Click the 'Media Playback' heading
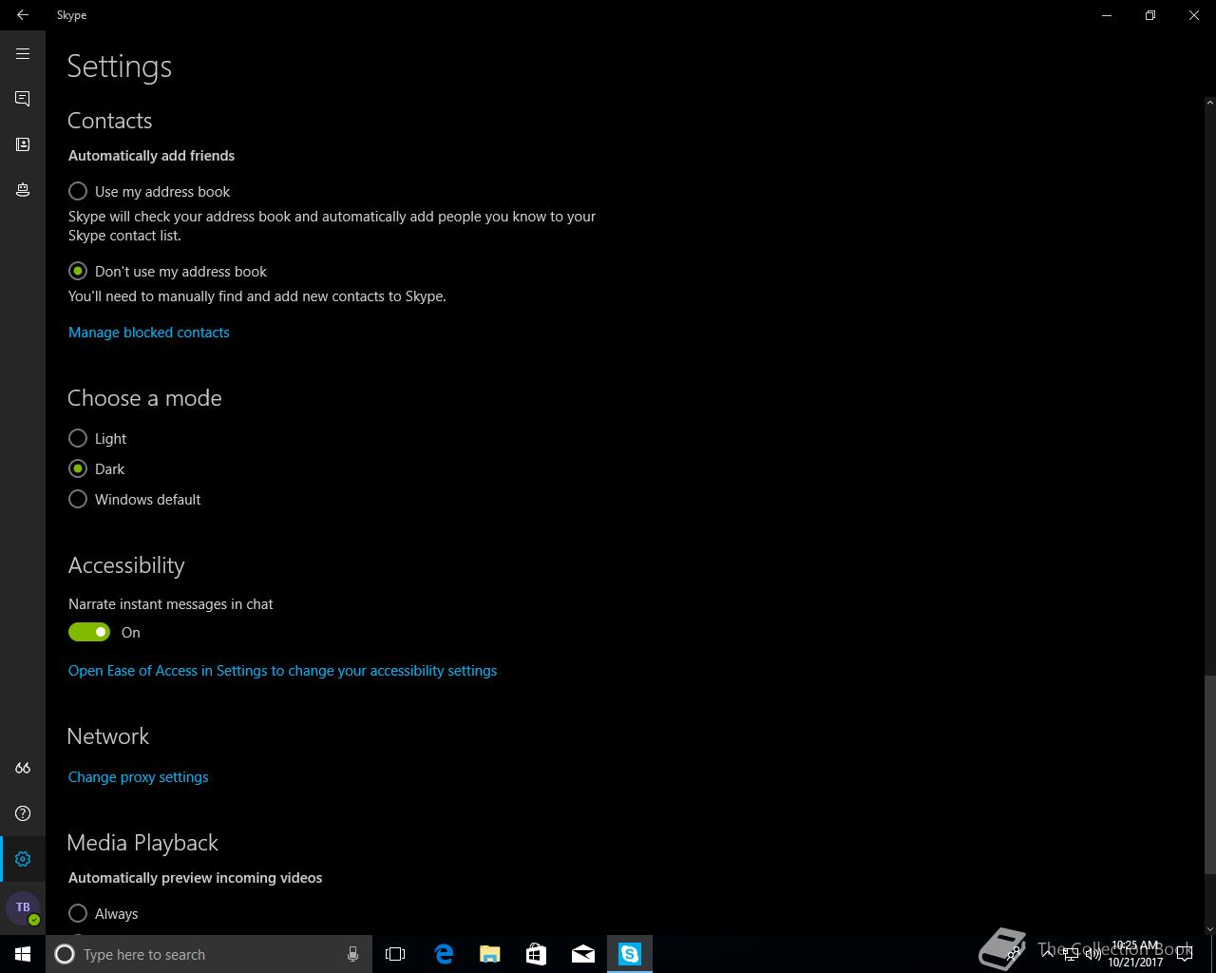This screenshot has height=973, width=1216. pyautogui.click(x=142, y=843)
